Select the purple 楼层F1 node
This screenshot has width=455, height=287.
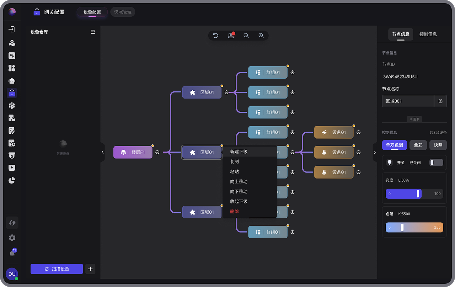point(133,152)
